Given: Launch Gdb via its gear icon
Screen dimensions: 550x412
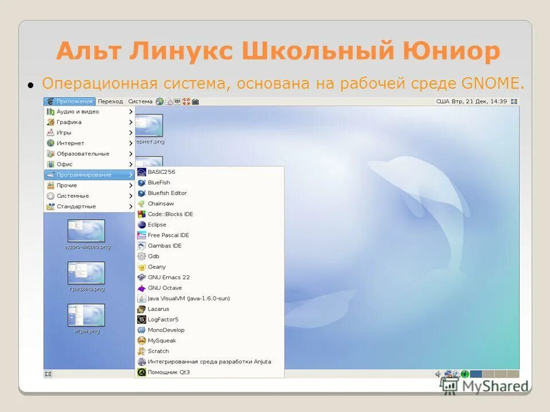Looking at the screenshot, I should 142,256.
